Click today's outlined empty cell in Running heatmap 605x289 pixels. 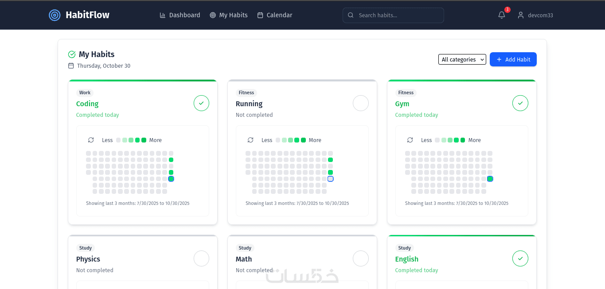[x=330, y=179]
